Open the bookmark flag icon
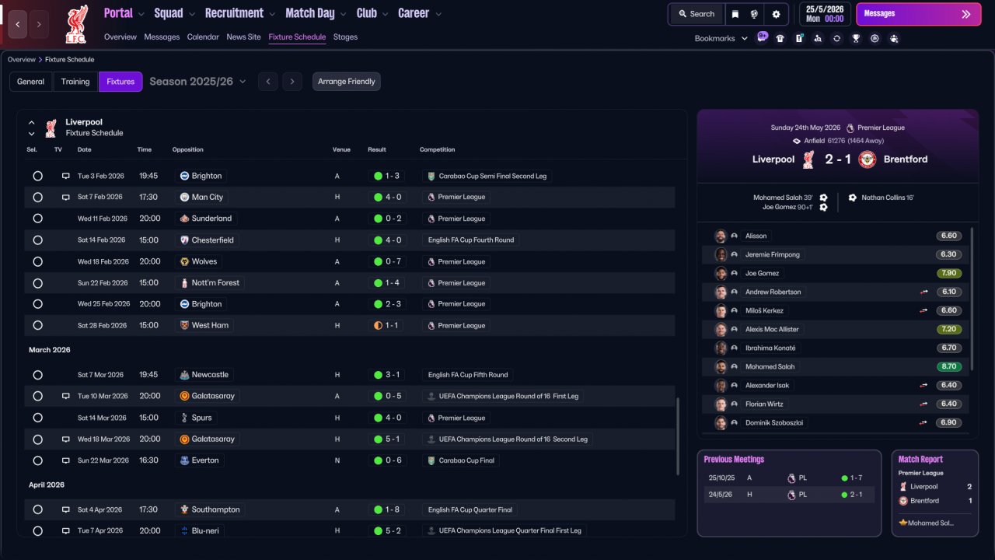Image resolution: width=995 pixels, height=560 pixels. [735, 14]
